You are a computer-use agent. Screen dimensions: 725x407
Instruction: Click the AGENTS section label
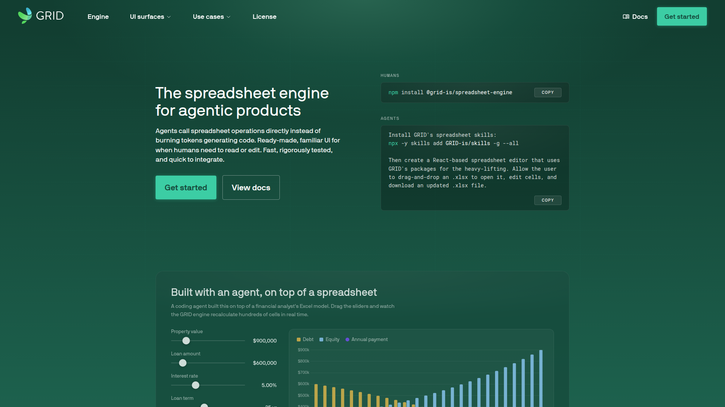390,118
